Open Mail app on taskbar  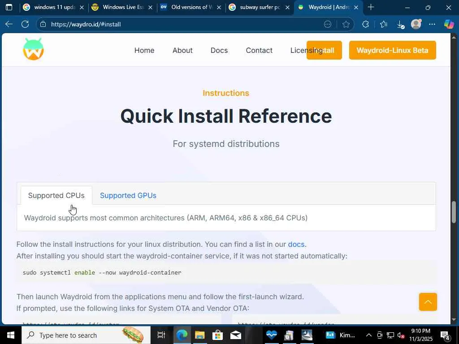coord(236,335)
